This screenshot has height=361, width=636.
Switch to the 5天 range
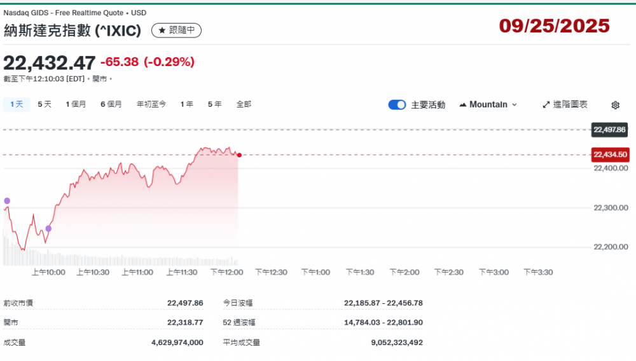click(45, 104)
